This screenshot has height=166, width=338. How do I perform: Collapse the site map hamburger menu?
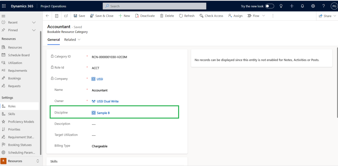[x=3, y=16]
